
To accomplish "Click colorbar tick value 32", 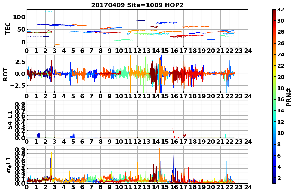I will [281, 10].
